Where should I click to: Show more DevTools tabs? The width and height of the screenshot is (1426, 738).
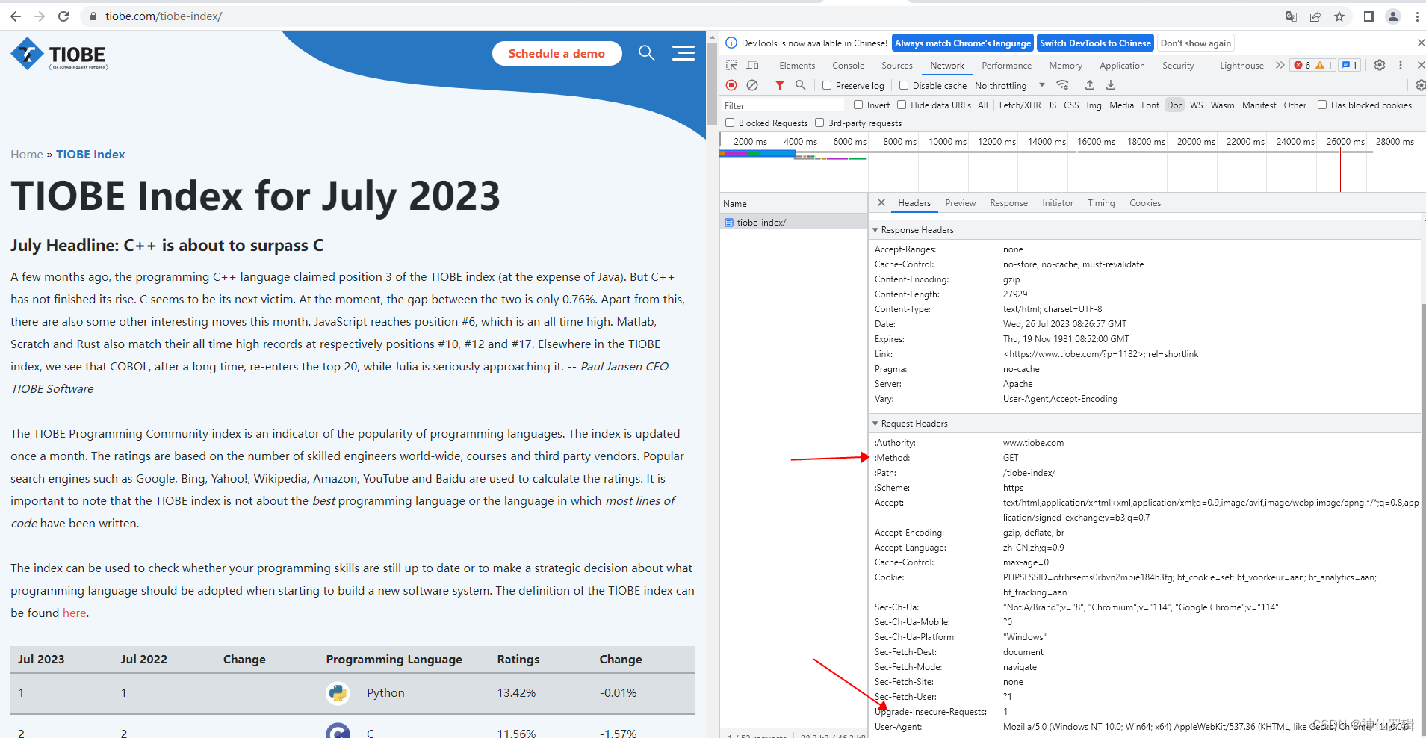click(x=1280, y=66)
